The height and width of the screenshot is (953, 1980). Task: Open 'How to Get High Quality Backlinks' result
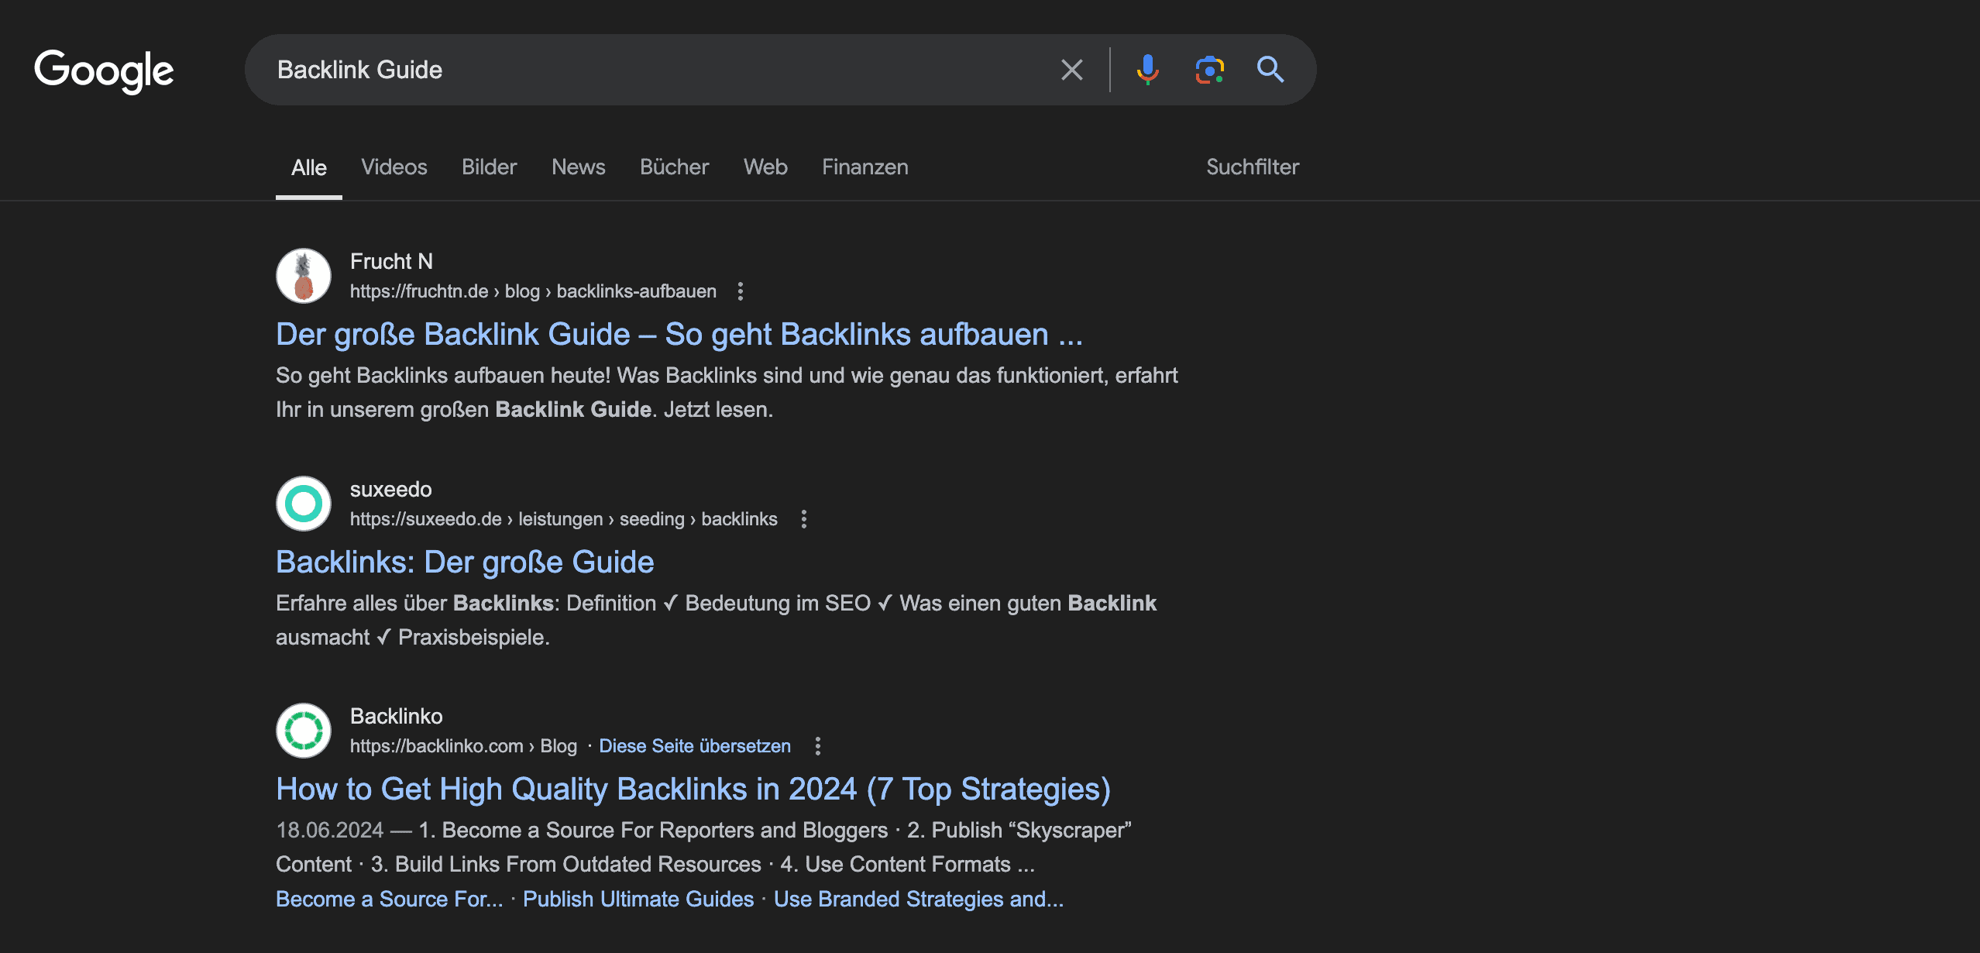pyautogui.click(x=693, y=790)
